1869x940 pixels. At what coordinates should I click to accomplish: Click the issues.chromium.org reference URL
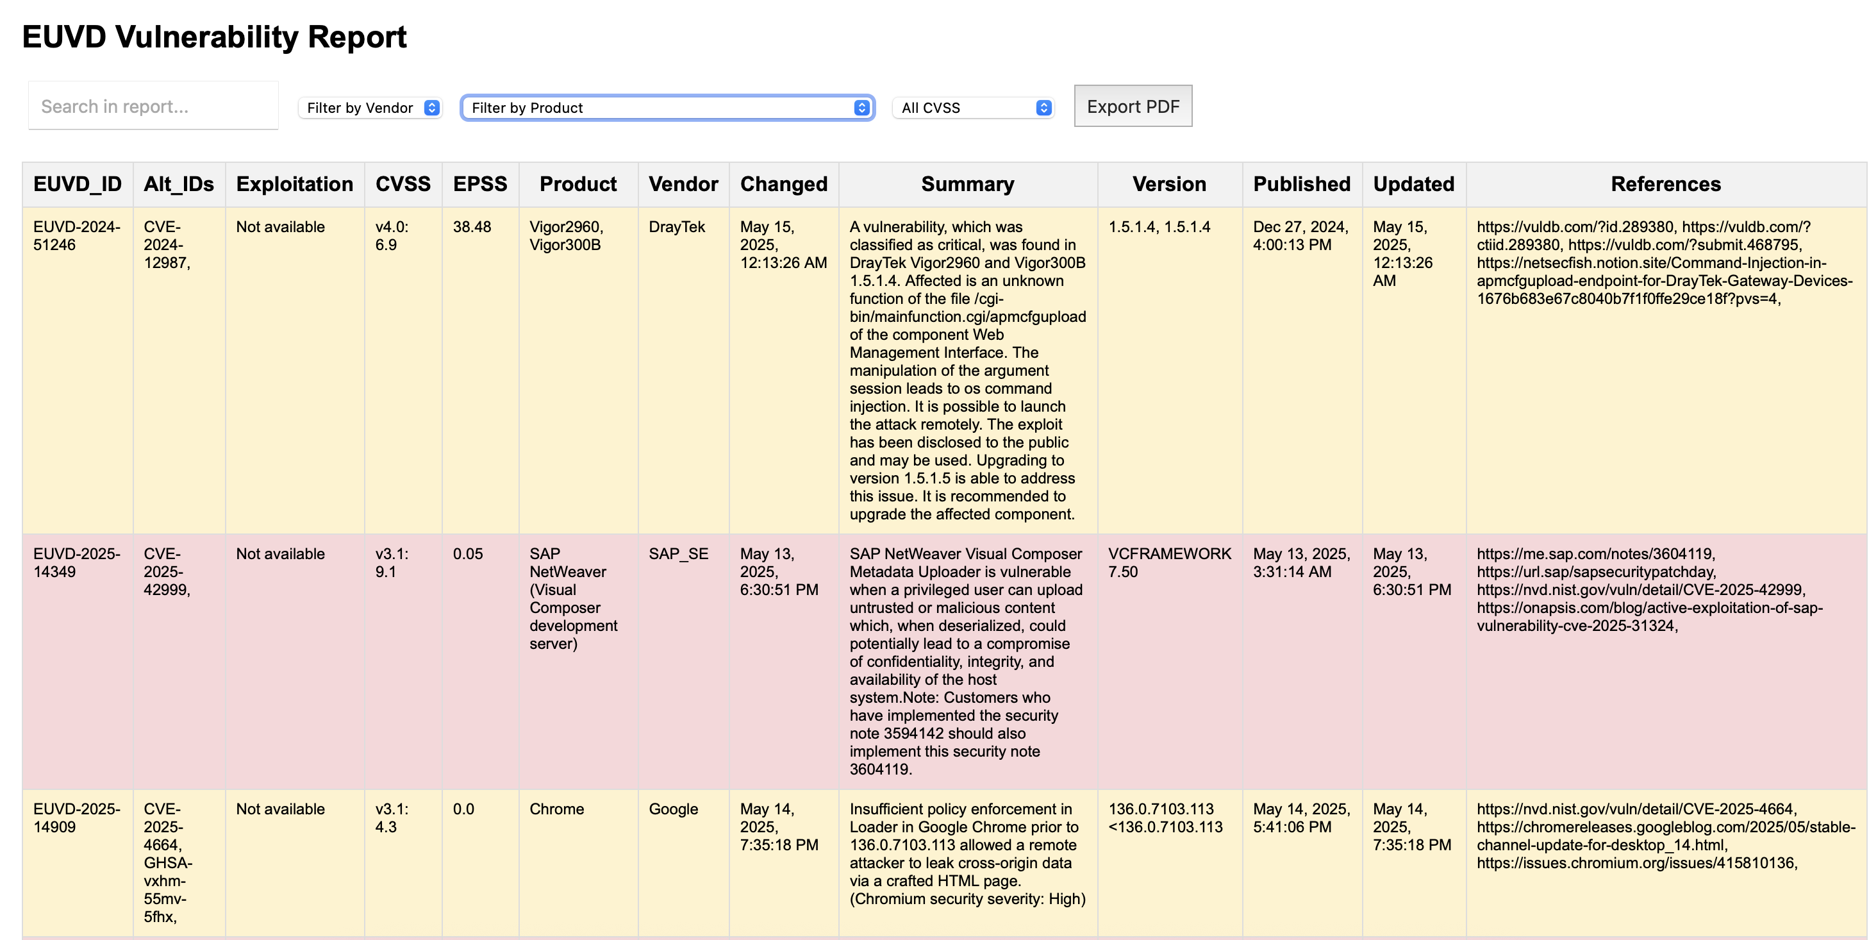pyautogui.click(x=1636, y=862)
